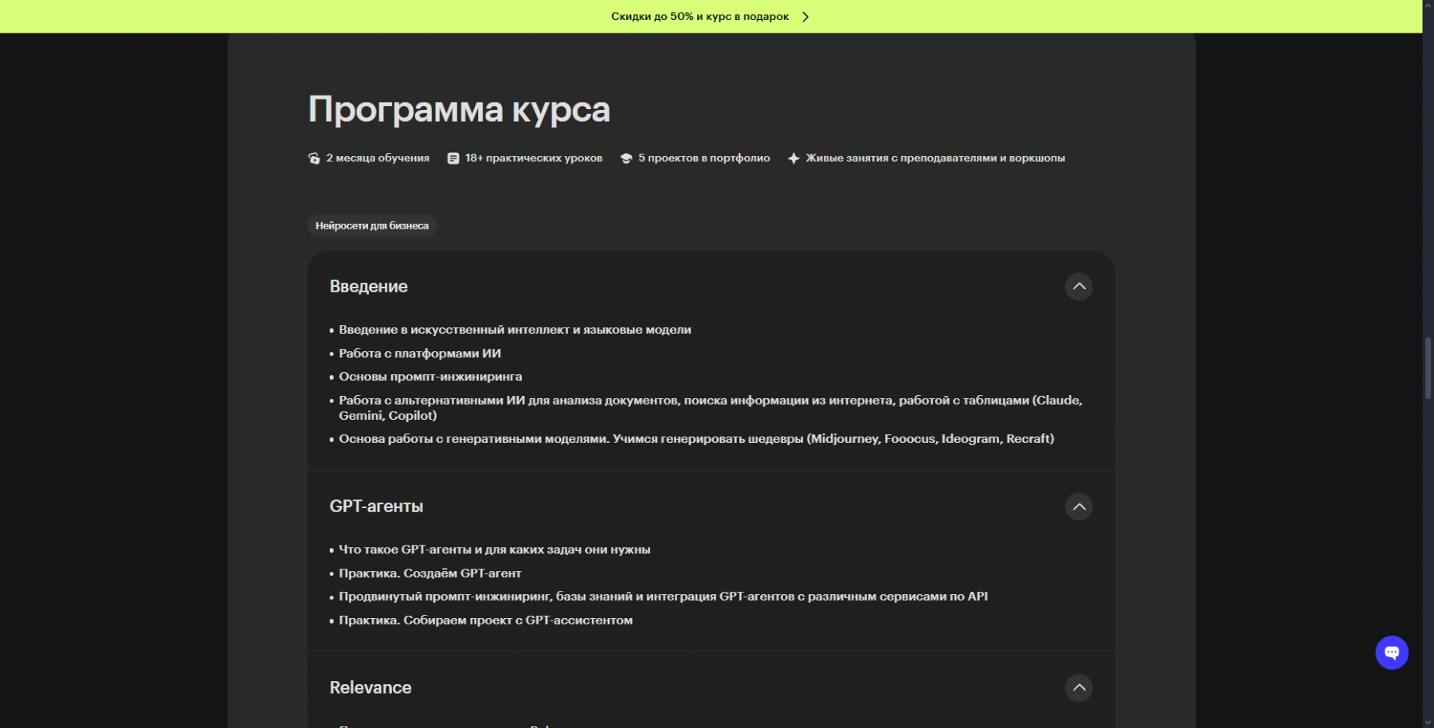Click the portfolio projects icon
The height and width of the screenshot is (728, 1434).
[626, 158]
